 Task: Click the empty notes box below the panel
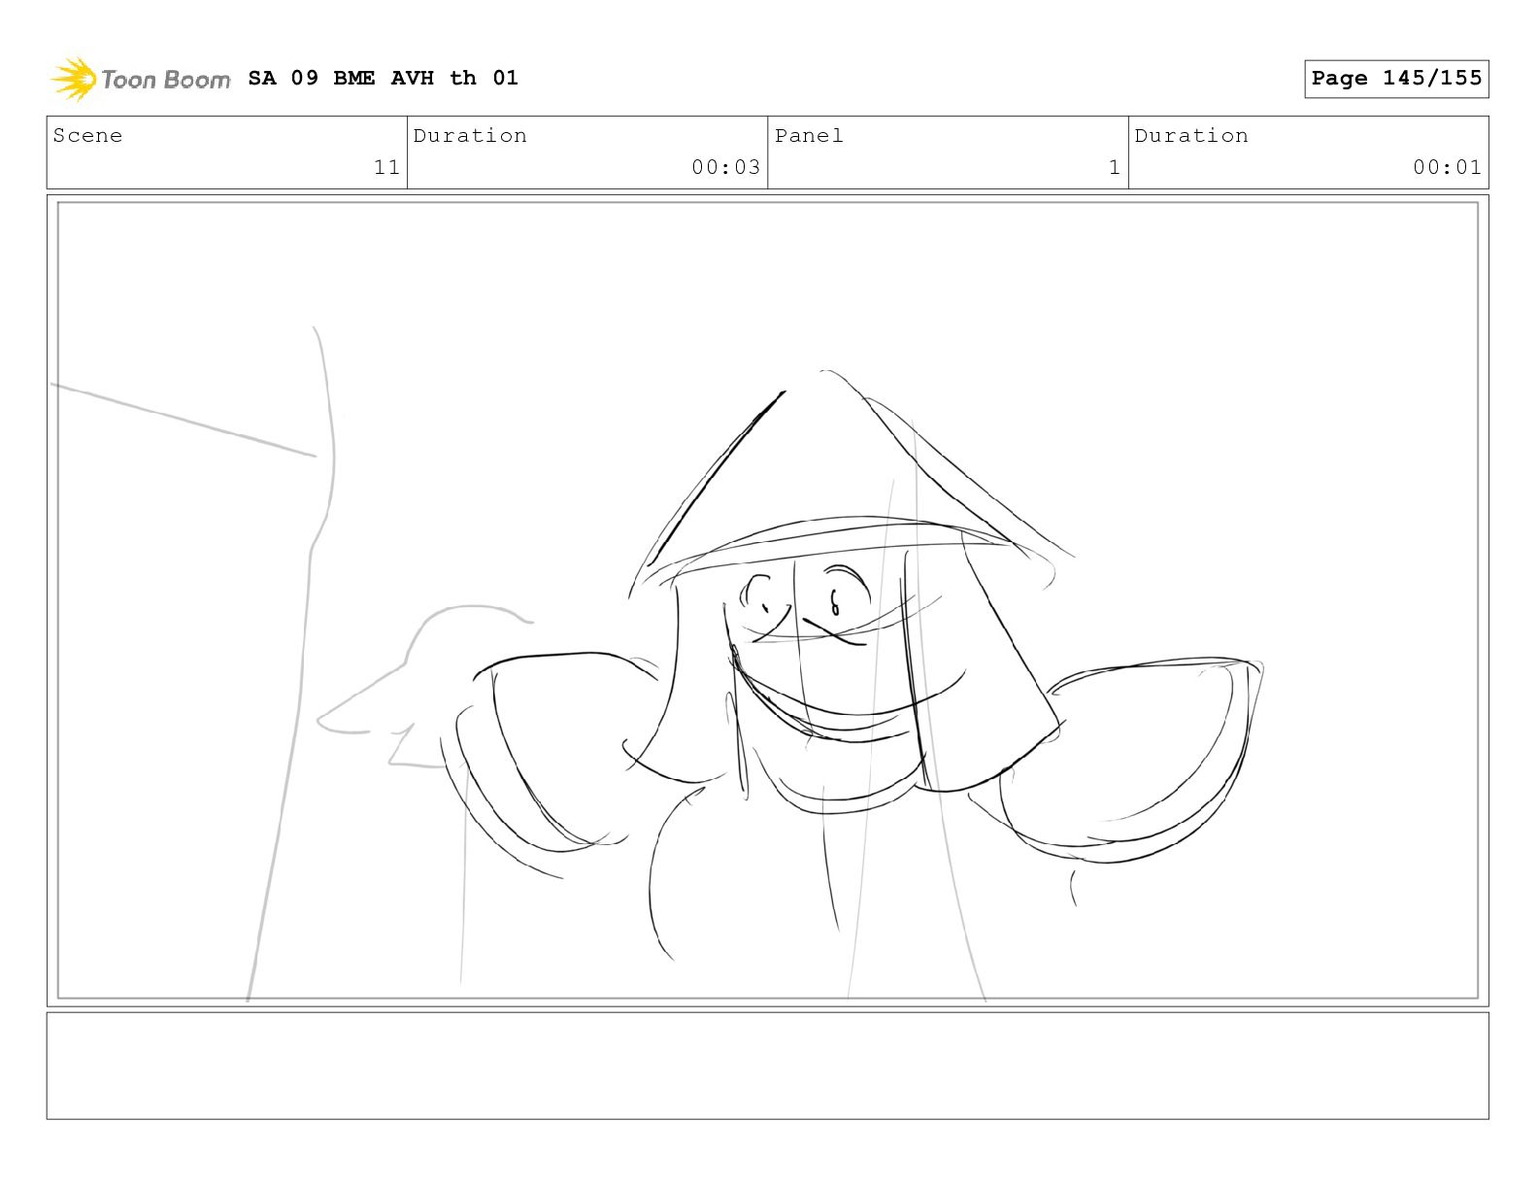coord(767,1066)
